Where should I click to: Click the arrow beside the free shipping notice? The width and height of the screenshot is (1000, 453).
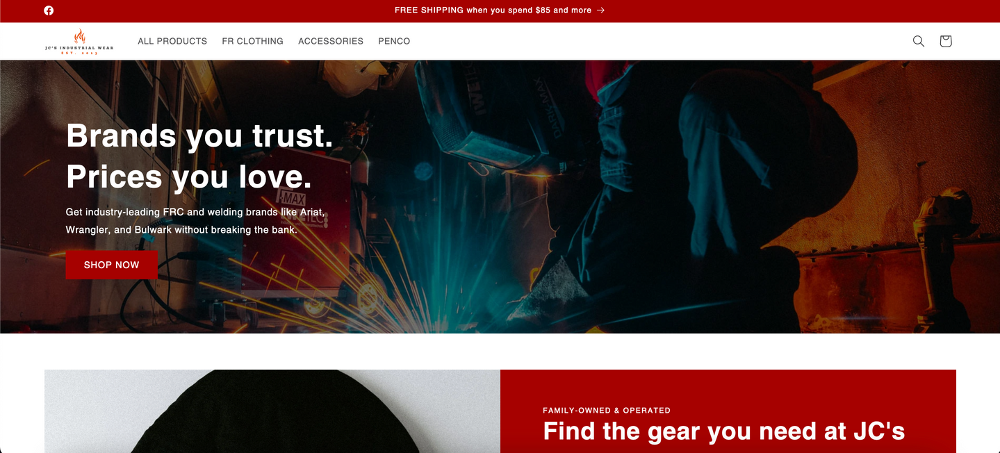pyautogui.click(x=600, y=10)
